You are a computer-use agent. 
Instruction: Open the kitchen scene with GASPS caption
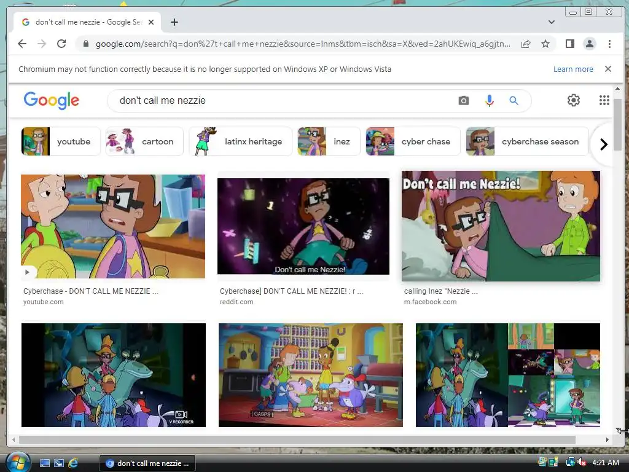tap(310, 375)
